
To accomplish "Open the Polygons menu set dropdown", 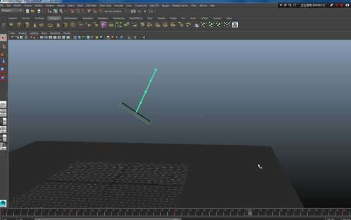I will [12, 11].
